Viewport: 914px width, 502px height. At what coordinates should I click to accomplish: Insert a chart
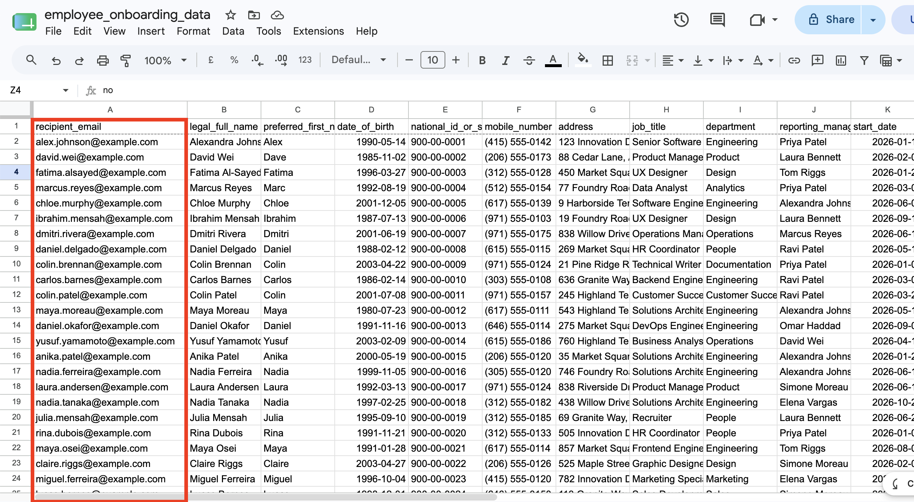pos(841,60)
